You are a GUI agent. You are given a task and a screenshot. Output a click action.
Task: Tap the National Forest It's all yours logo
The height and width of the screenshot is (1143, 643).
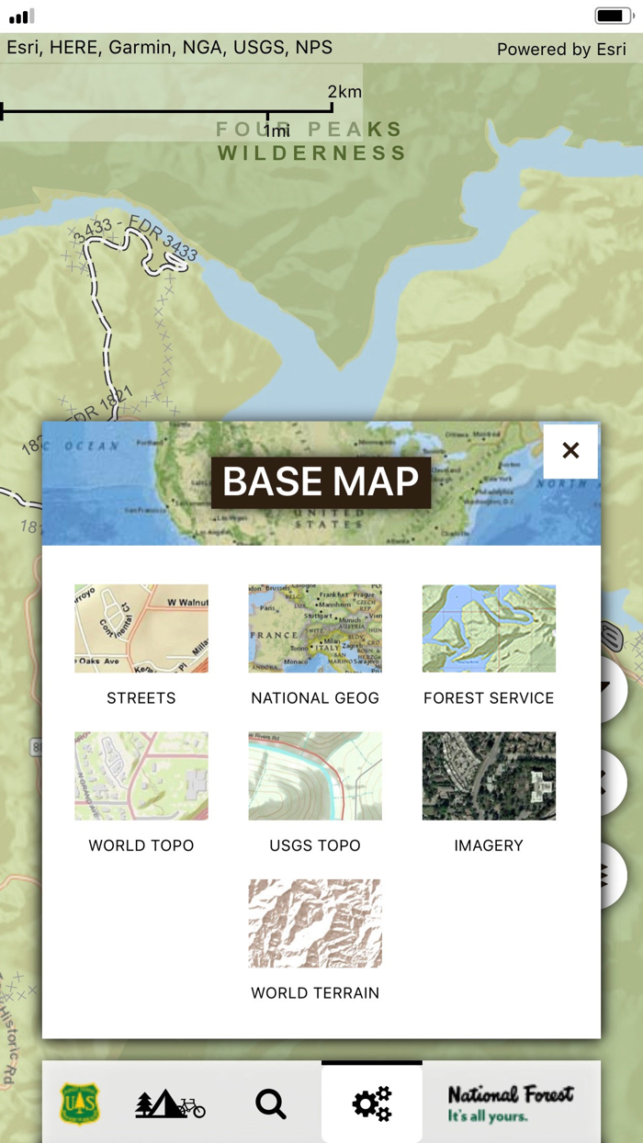point(511,1103)
